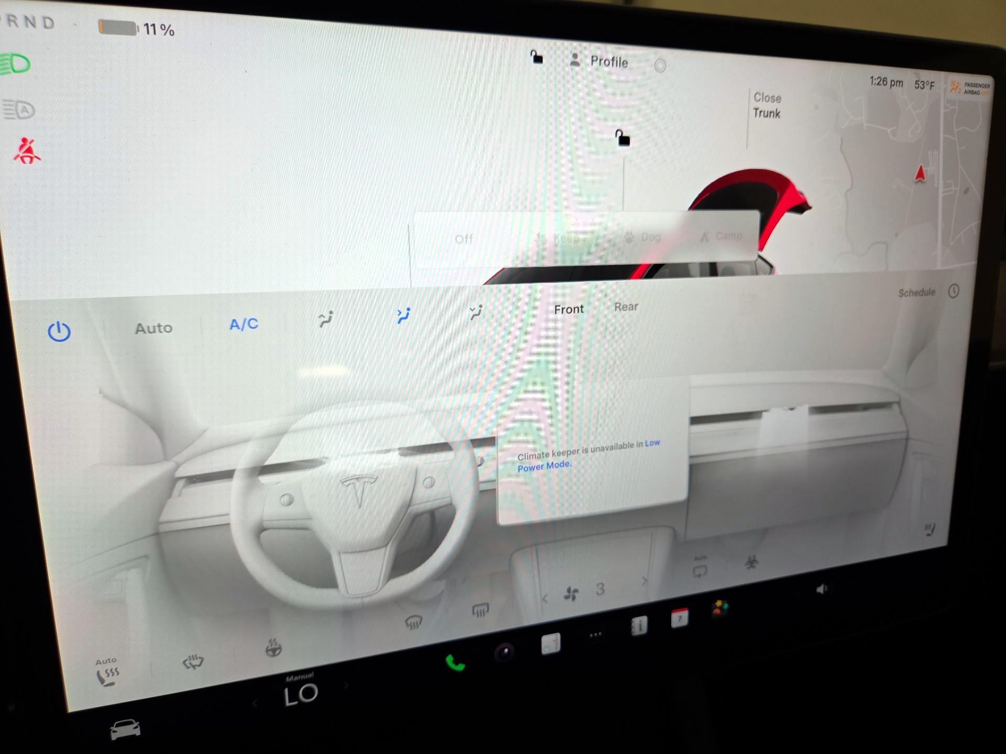Enable Auto climate mode
The height and width of the screenshot is (754, 1006).
(154, 327)
